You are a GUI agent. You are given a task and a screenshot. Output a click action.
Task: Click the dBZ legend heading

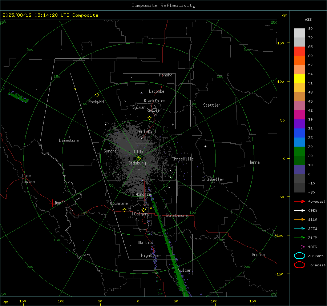coord(308,19)
